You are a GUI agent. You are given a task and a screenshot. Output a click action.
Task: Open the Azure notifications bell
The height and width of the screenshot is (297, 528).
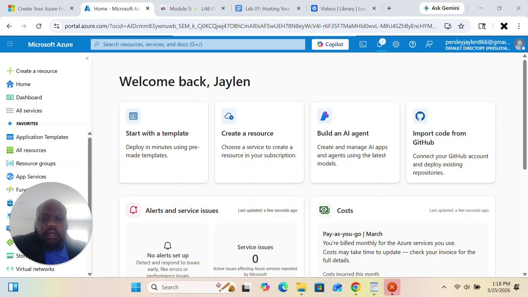point(379,44)
